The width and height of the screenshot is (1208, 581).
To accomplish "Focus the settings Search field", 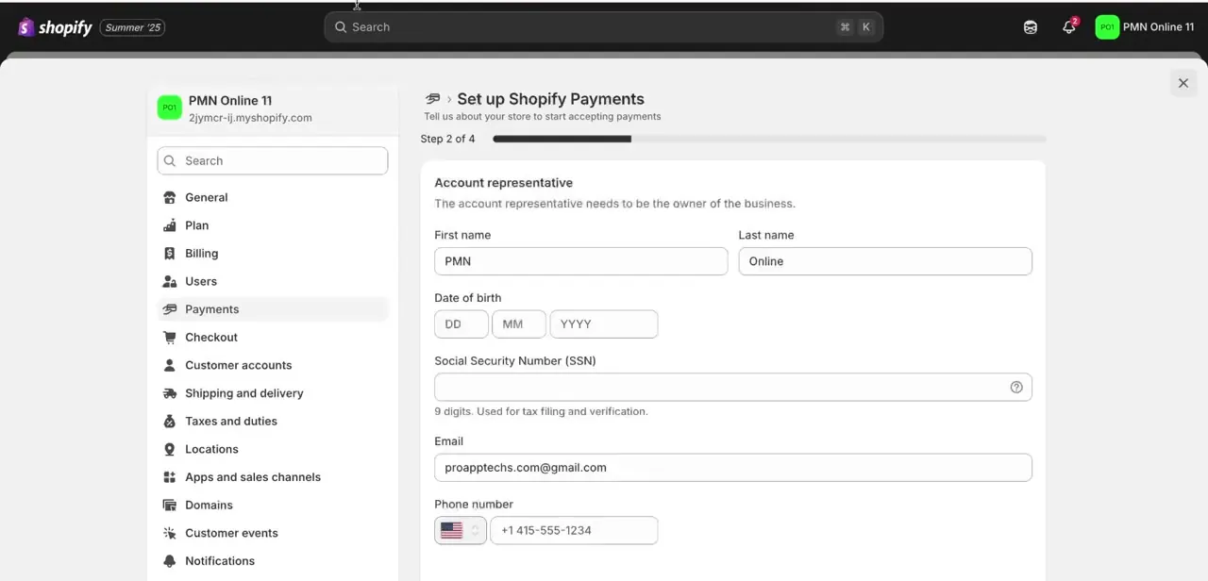I will pos(273,161).
